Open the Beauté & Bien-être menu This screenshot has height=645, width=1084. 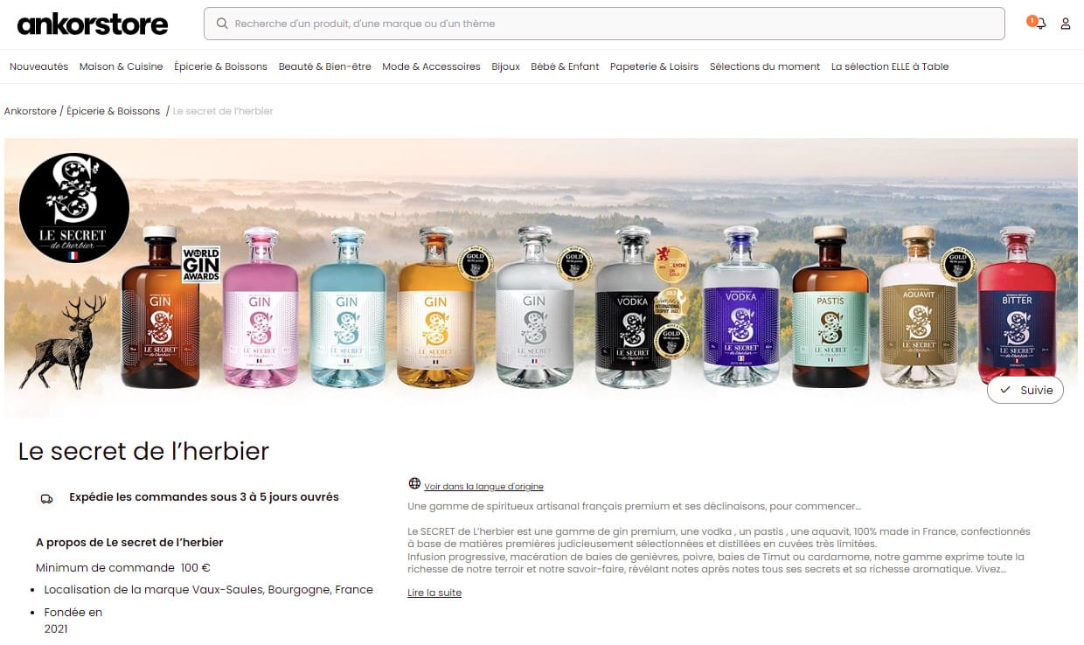coord(324,66)
